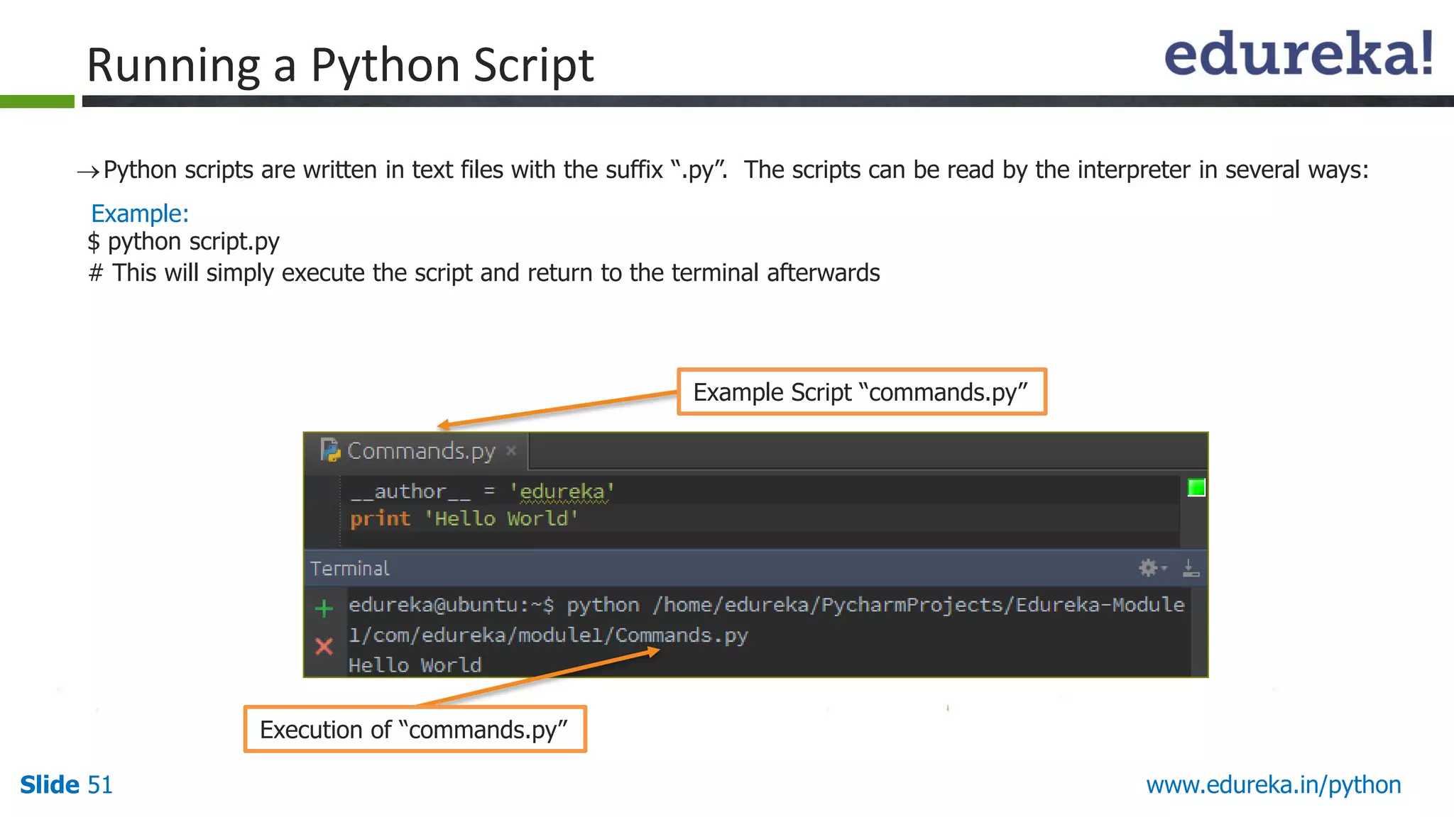Click the Hello World terminal output
Viewport: 1454px width, 817px height.
415,665
